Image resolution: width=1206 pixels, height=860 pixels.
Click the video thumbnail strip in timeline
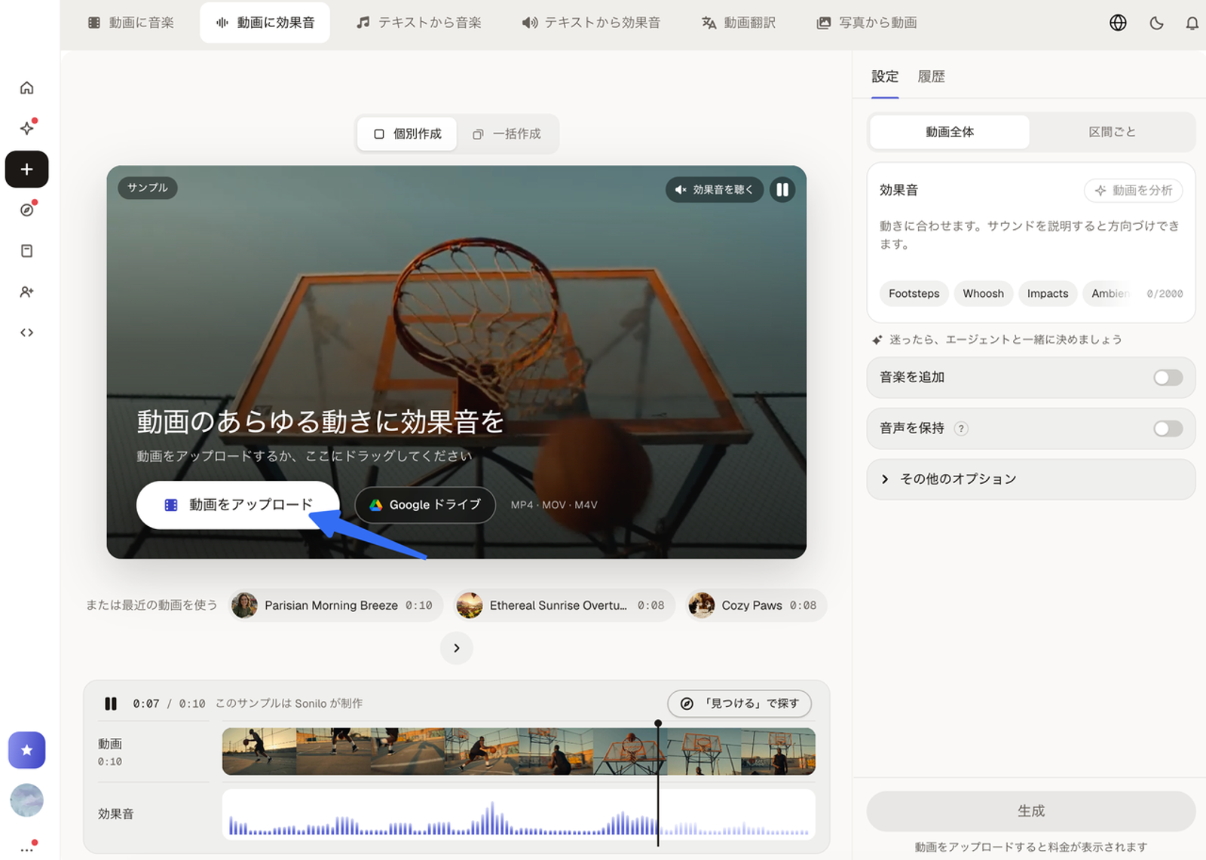[519, 751]
